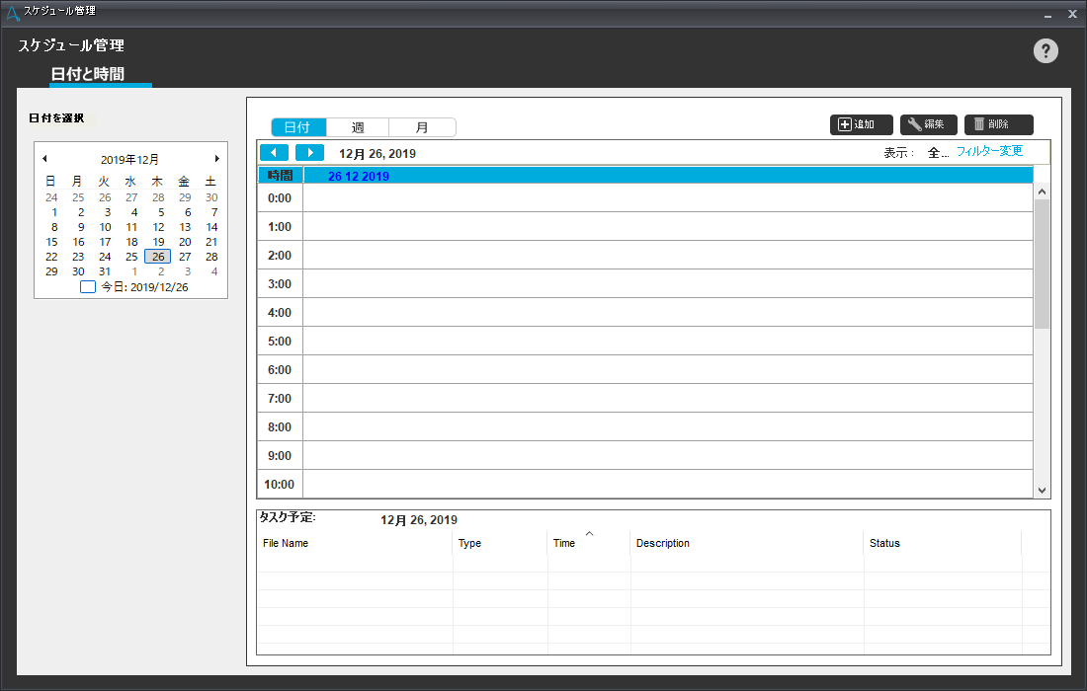Click the 削除 delete schedule button
1087x691 pixels.
coord(998,124)
